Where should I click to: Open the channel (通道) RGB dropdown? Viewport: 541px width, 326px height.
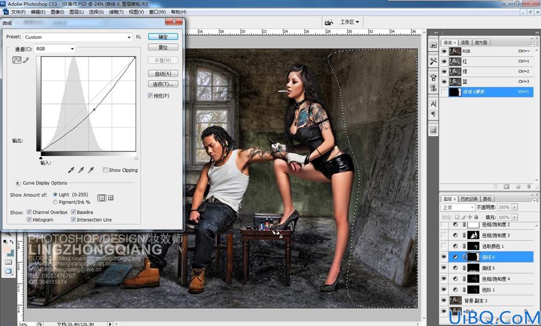54,49
